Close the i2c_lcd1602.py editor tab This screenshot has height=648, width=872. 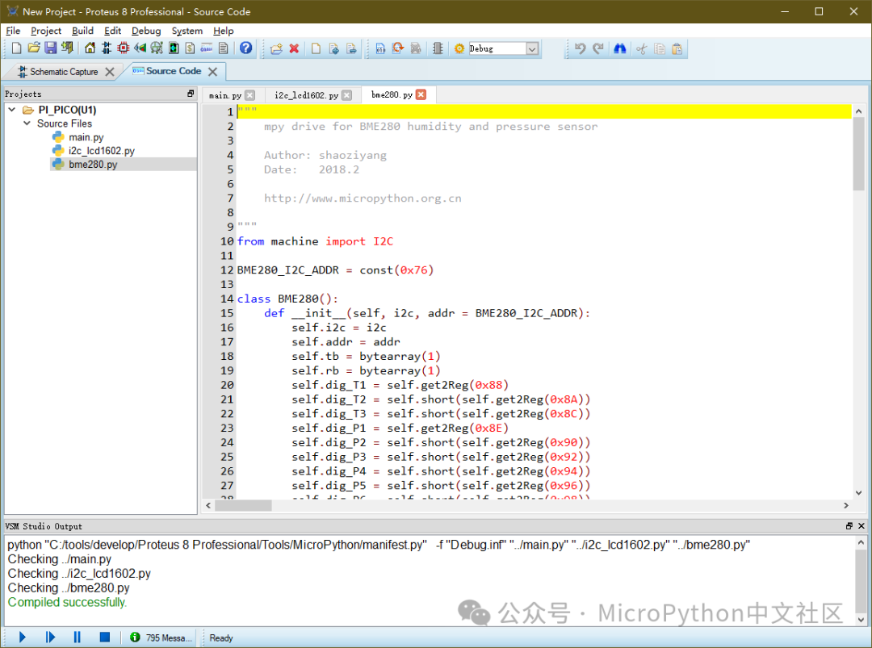coord(346,95)
